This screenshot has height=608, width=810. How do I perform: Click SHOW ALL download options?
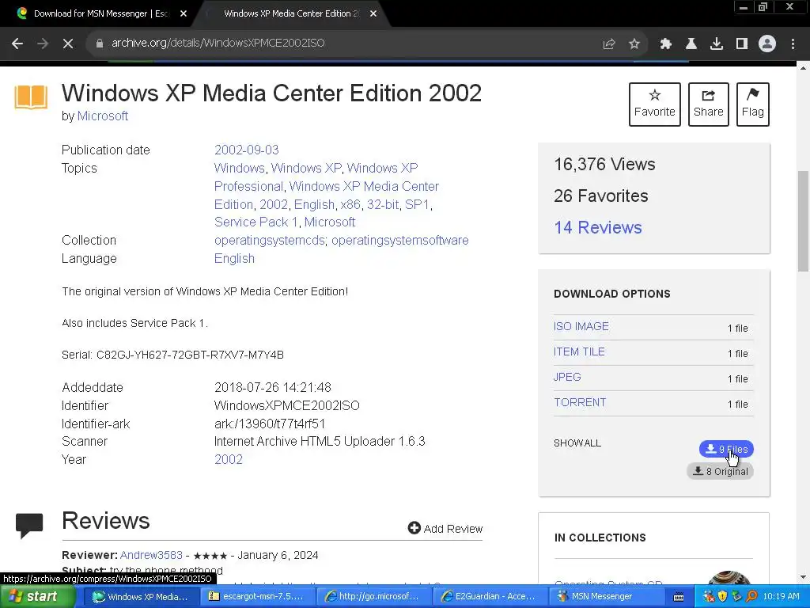pyautogui.click(x=577, y=443)
